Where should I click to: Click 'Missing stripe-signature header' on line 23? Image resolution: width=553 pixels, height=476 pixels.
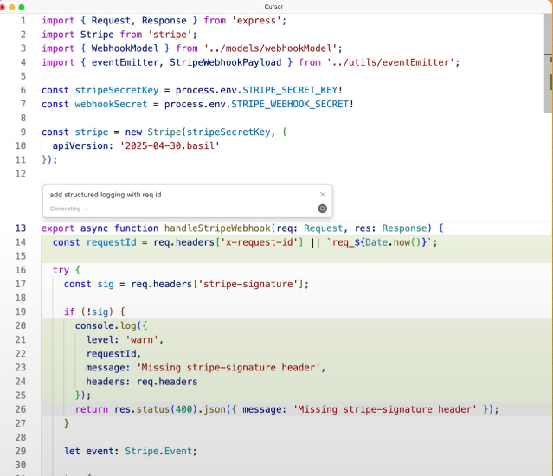(228, 368)
